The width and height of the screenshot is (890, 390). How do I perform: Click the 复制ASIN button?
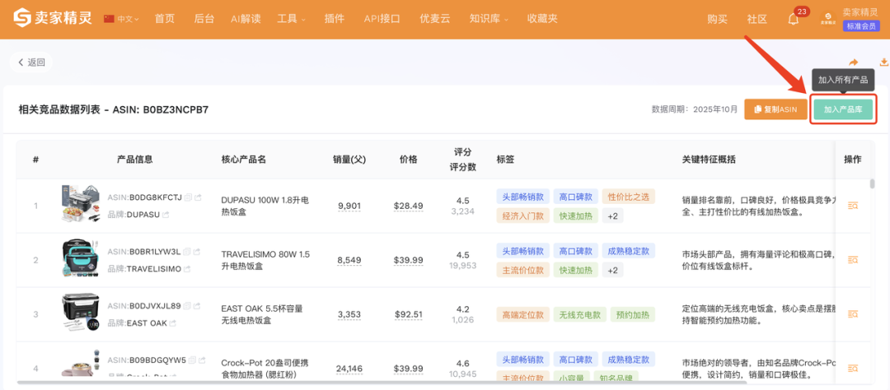[x=776, y=109]
